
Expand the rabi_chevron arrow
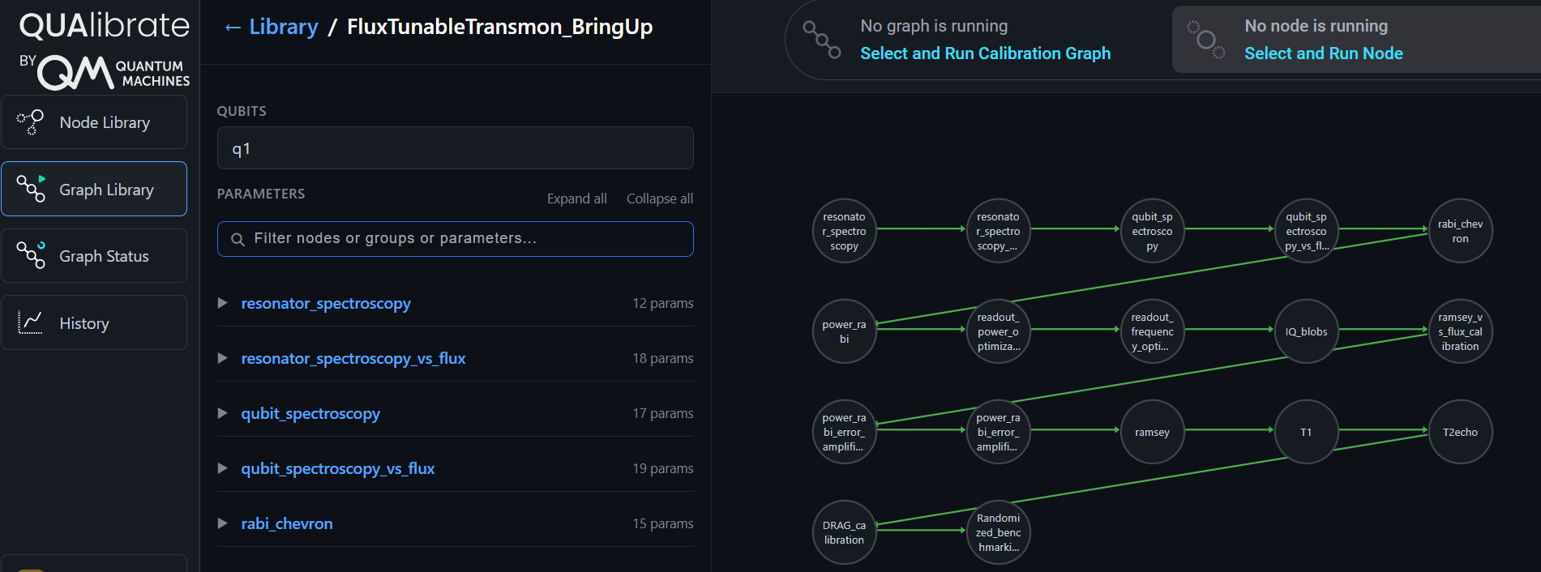point(222,523)
